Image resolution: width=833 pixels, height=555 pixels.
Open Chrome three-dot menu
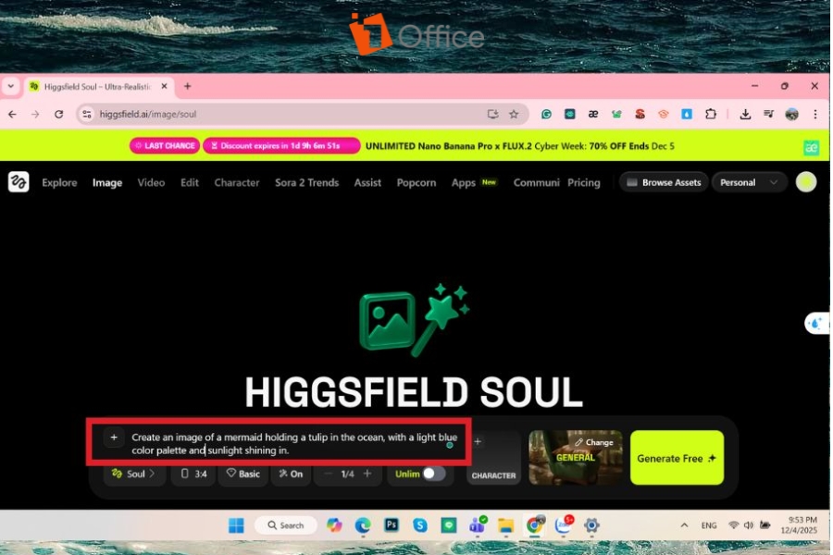click(814, 114)
